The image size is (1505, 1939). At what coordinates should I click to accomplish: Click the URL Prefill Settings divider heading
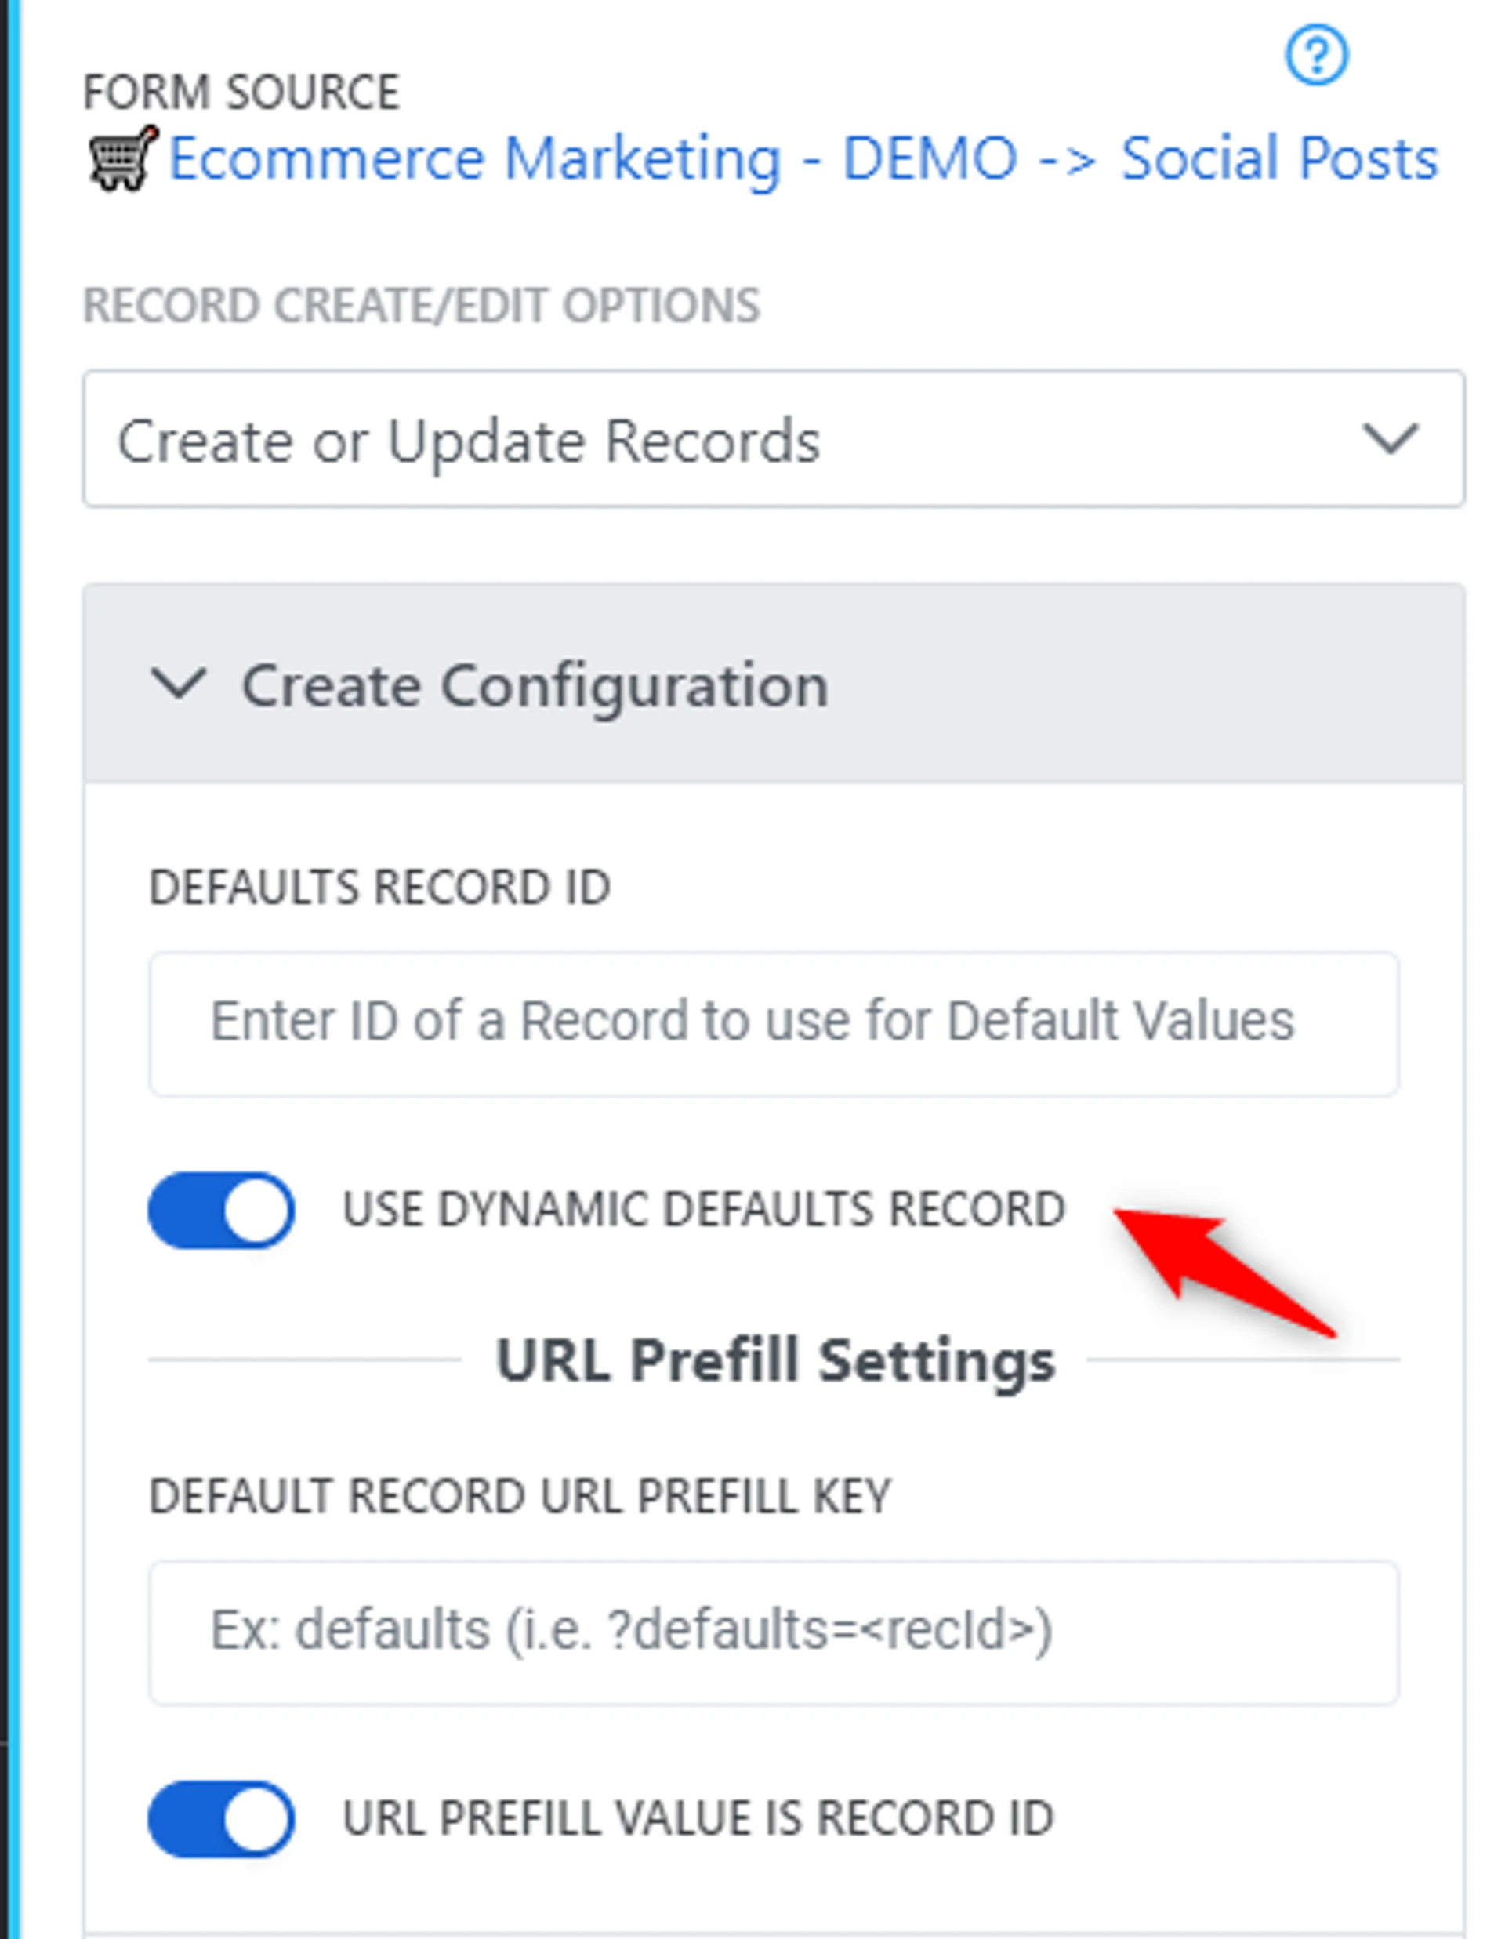pyautogui.click(x=774, y=1361)
